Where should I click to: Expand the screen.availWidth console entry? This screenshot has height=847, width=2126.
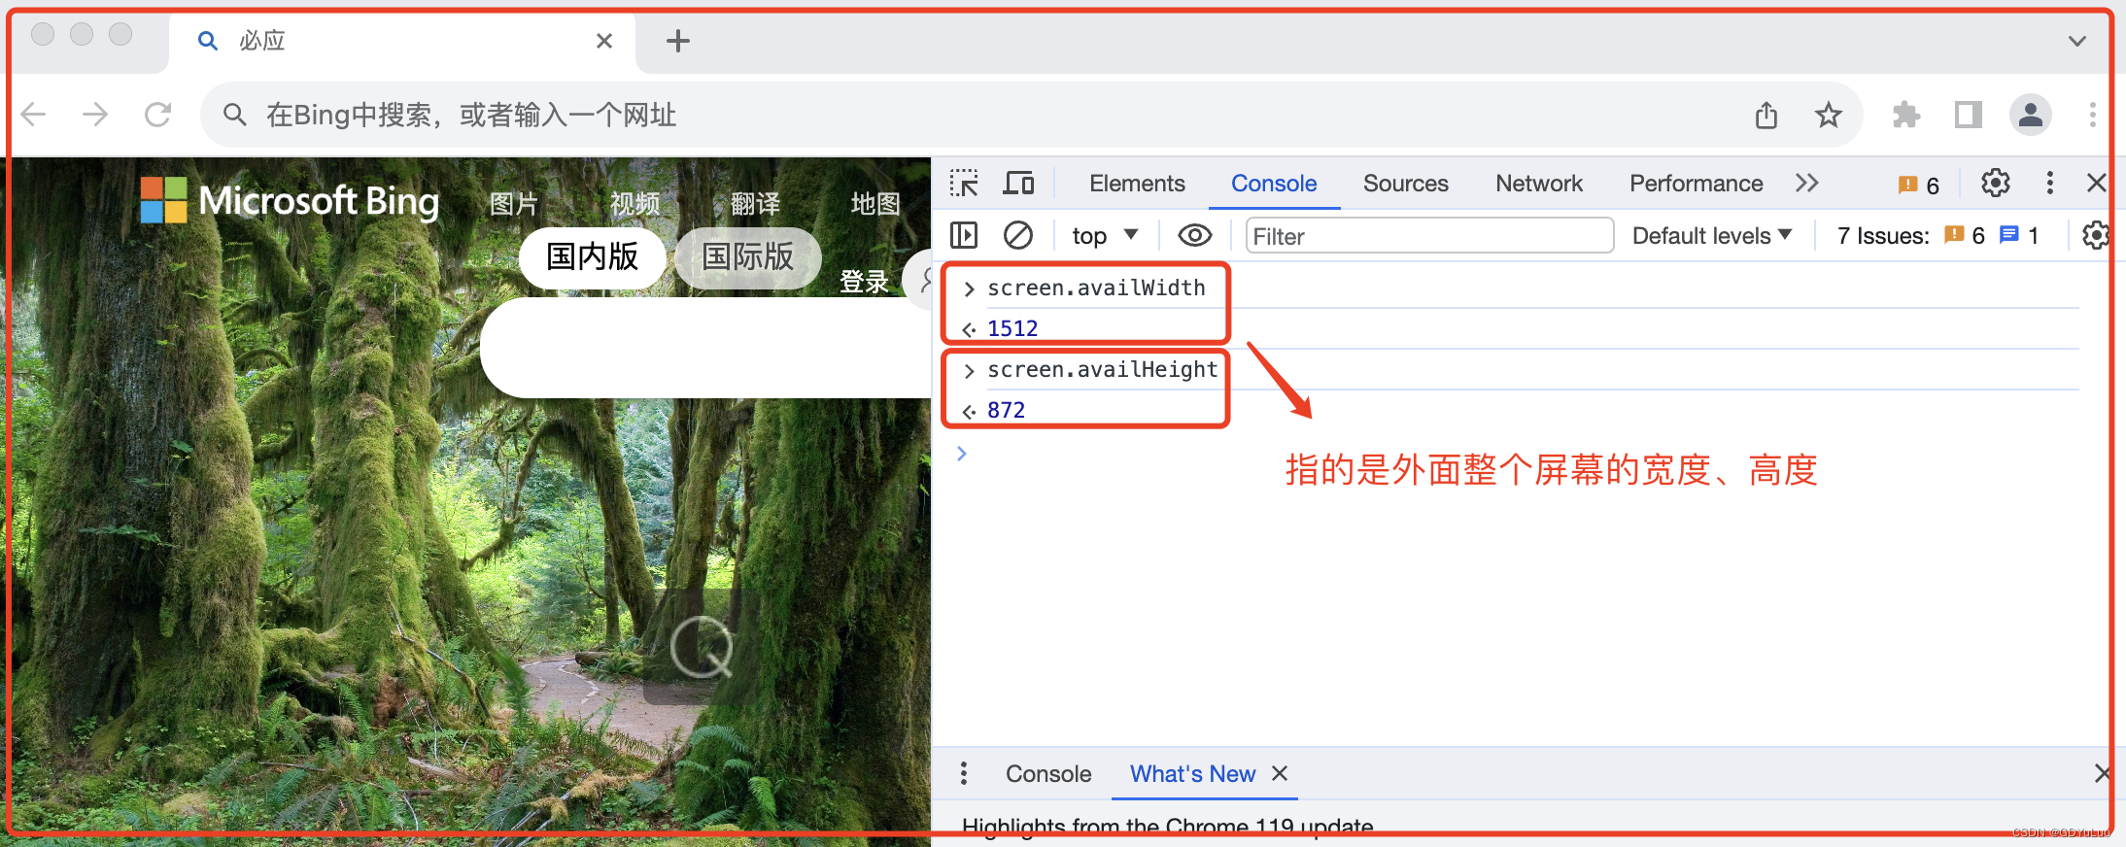click(969, 288)
